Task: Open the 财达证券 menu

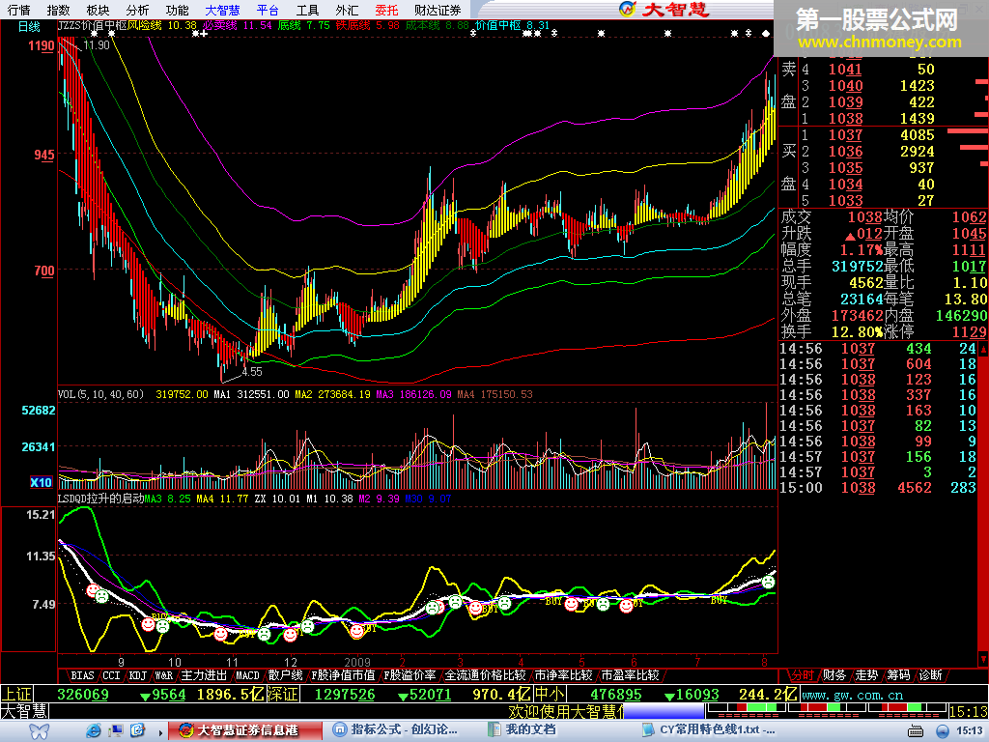Action: [438, 10]
